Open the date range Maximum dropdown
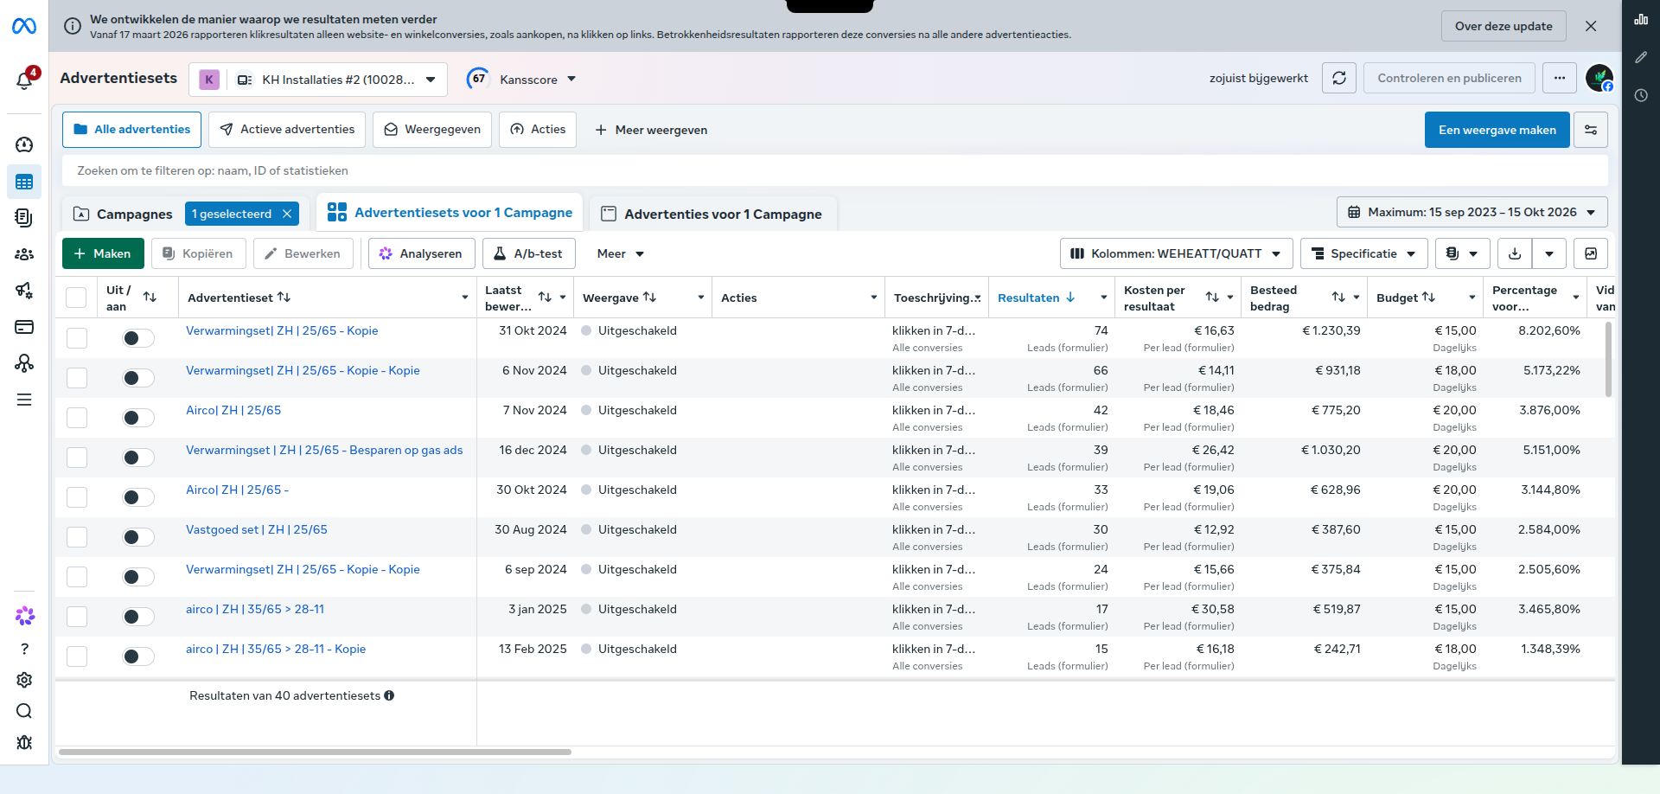 [1472, 212]
